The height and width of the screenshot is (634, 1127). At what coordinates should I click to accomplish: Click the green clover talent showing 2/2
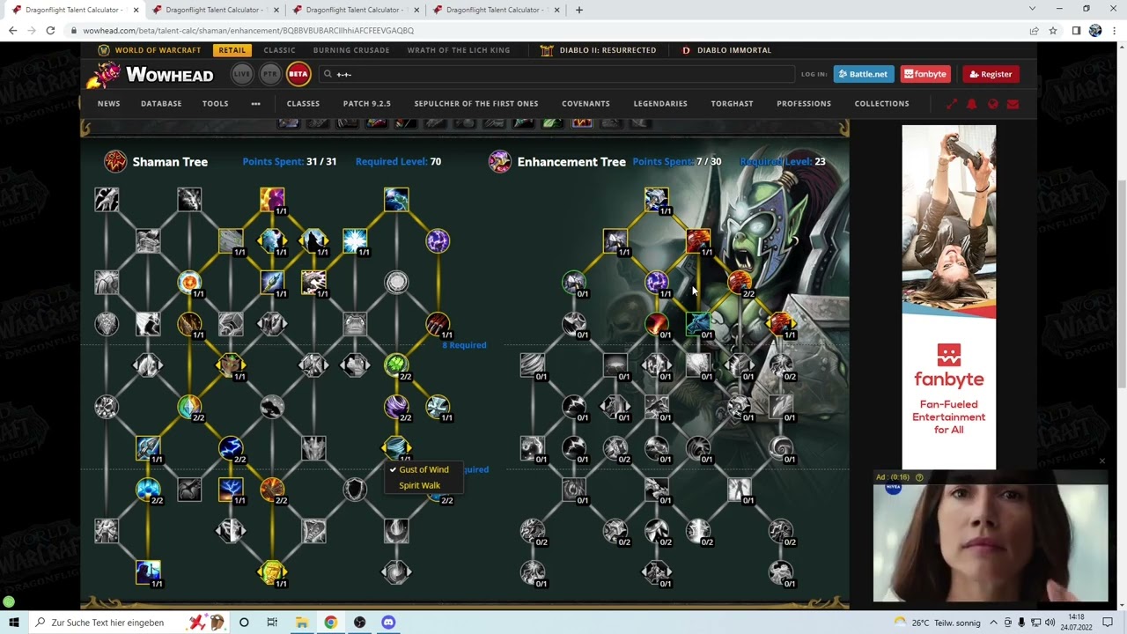click(396, 364)
